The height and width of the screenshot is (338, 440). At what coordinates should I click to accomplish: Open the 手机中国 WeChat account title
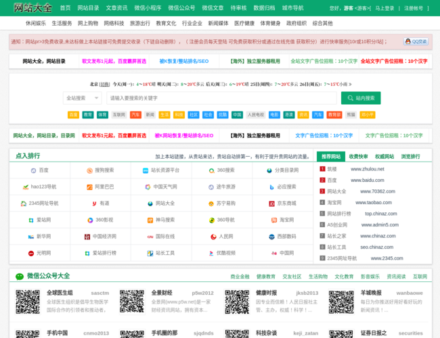click(57, 333)
